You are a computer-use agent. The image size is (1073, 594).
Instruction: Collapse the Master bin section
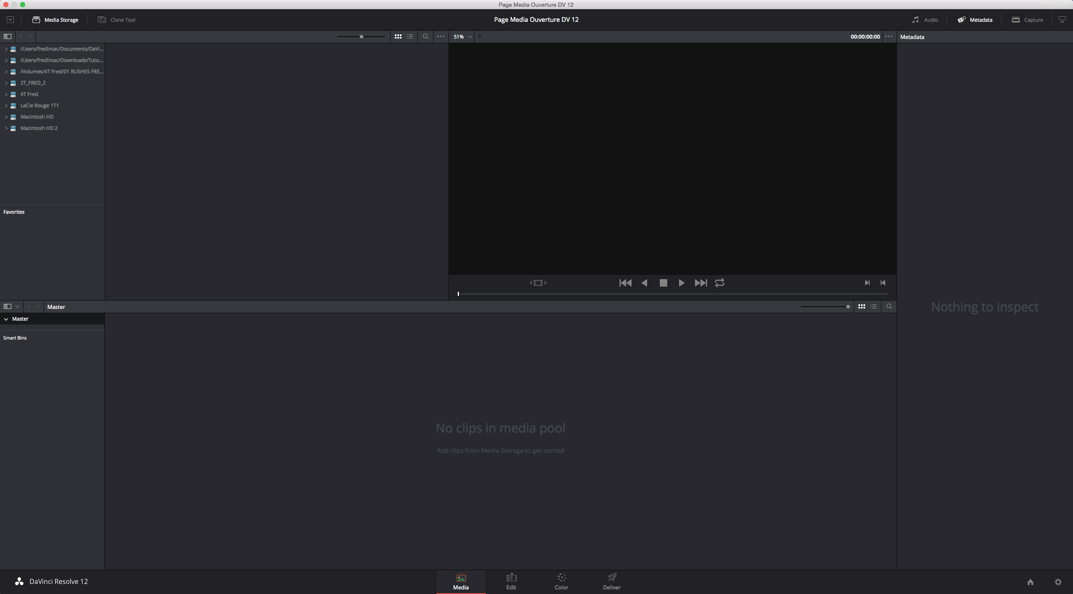click(x=6, y=319)
